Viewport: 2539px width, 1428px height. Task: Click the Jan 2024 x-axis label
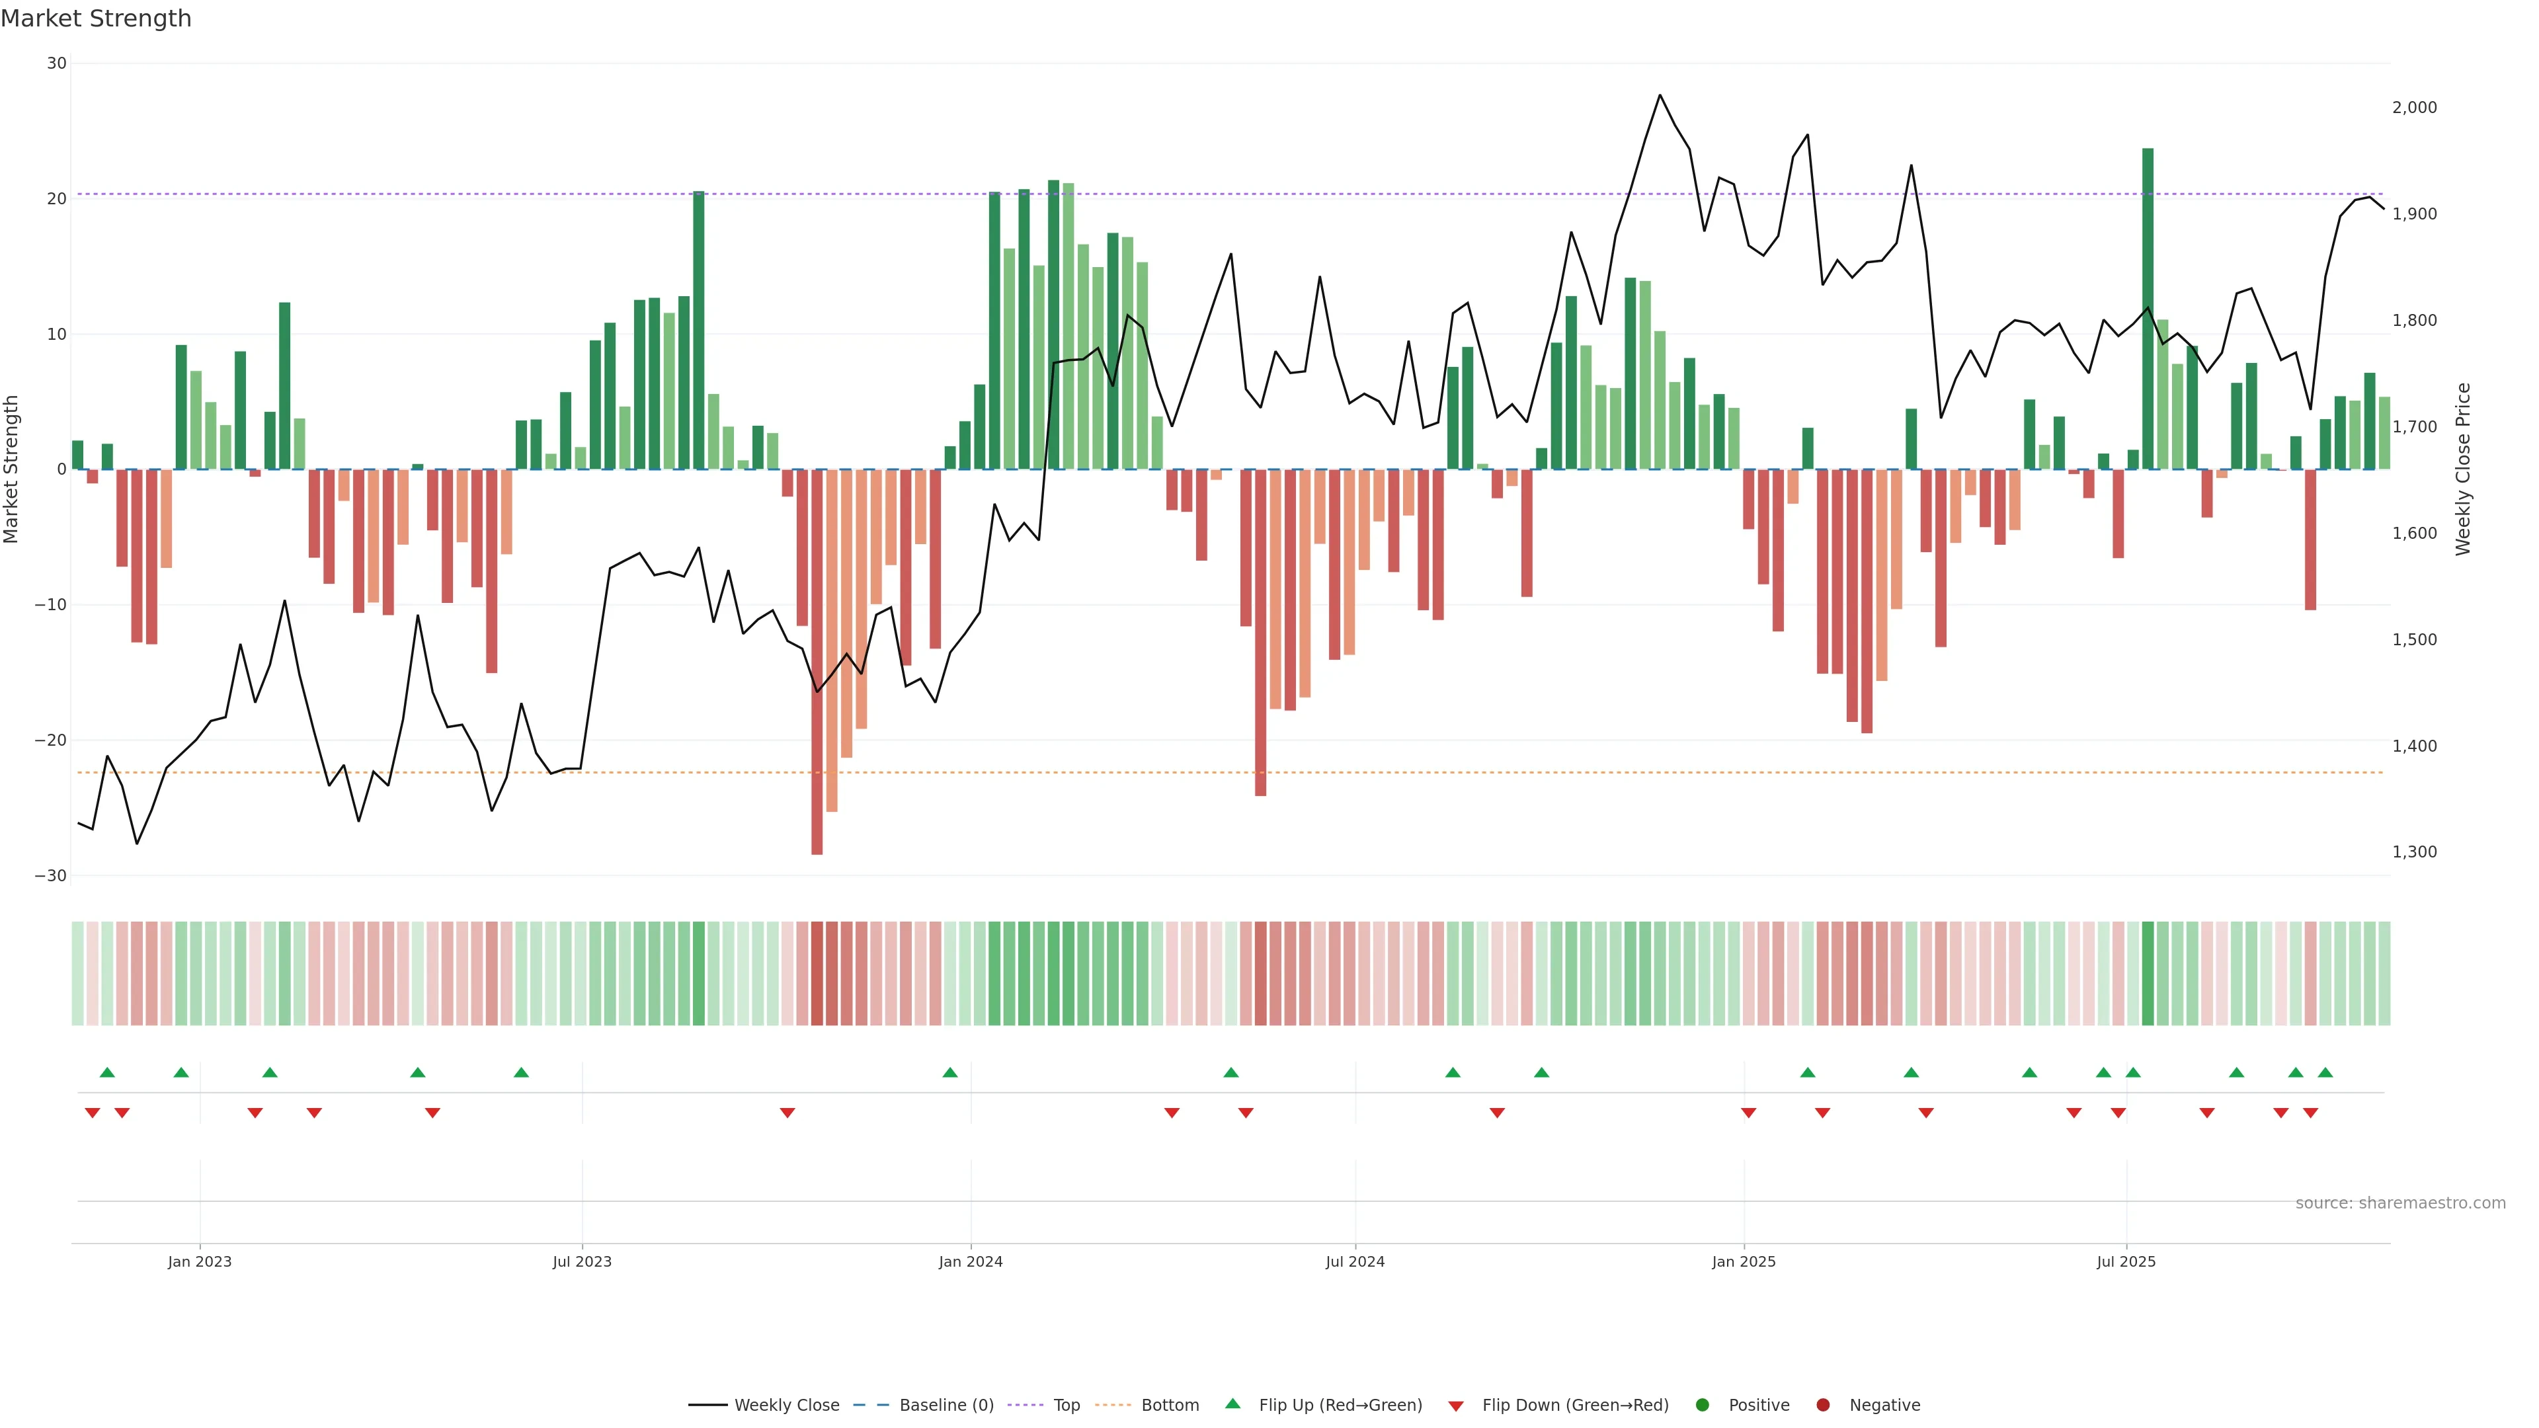(970, 1261)
